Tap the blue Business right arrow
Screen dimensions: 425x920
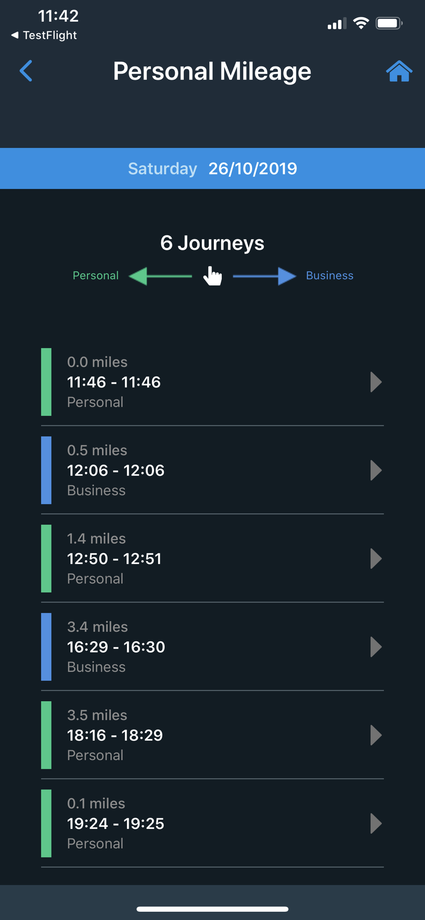point(264,276)
